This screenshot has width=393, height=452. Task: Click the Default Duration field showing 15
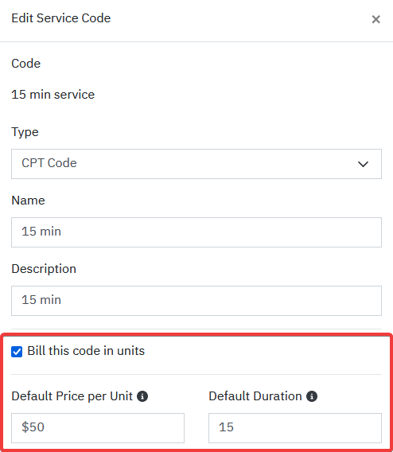[295, 428]
